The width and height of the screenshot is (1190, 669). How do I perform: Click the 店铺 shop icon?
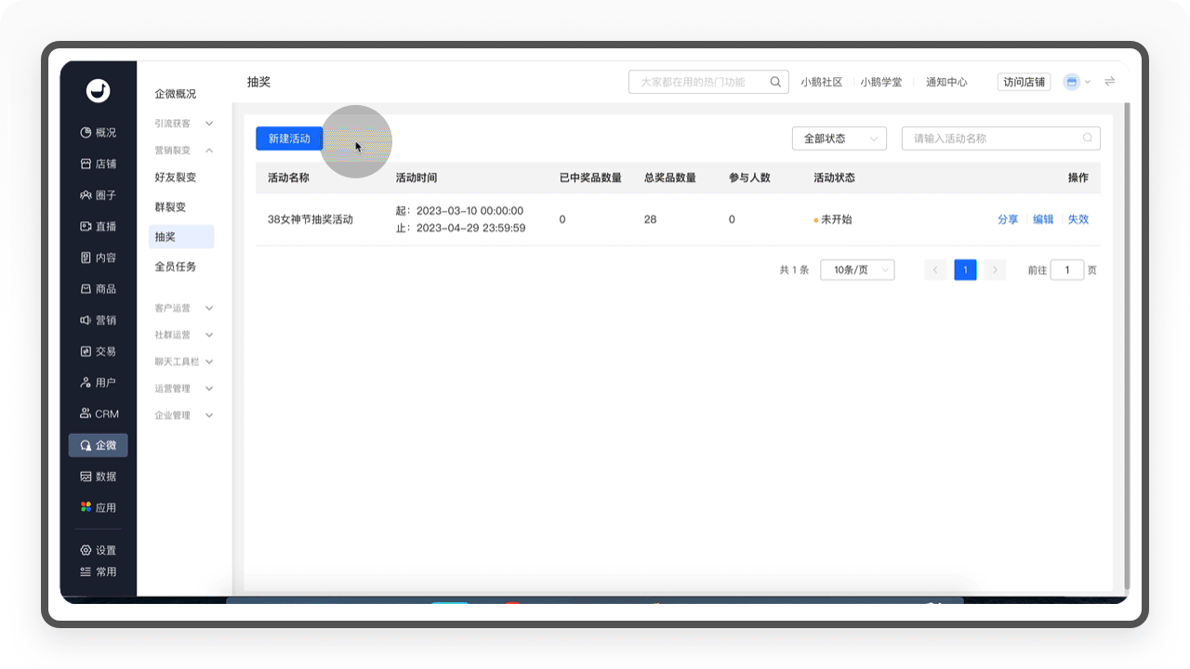[86, 164]
